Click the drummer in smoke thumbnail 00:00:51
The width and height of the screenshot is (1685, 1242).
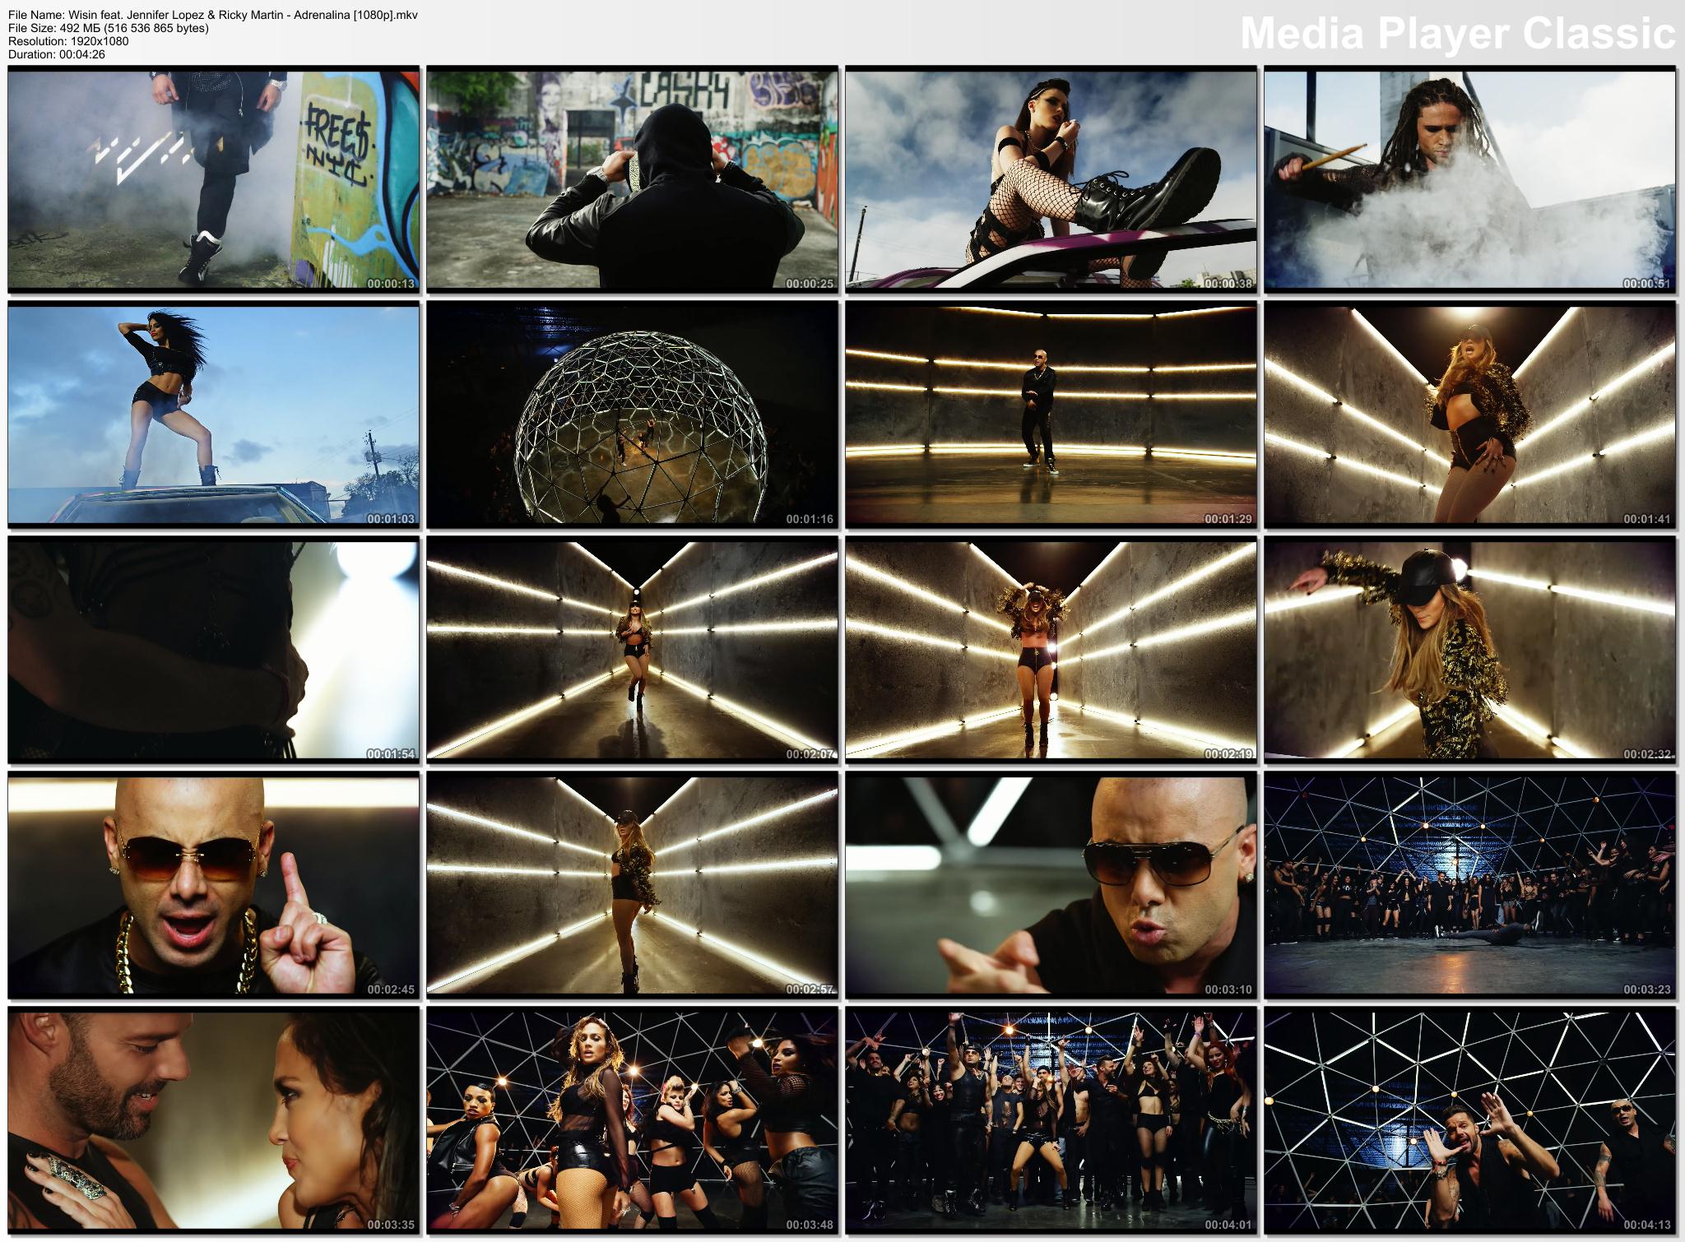(x=1469, y=180)
